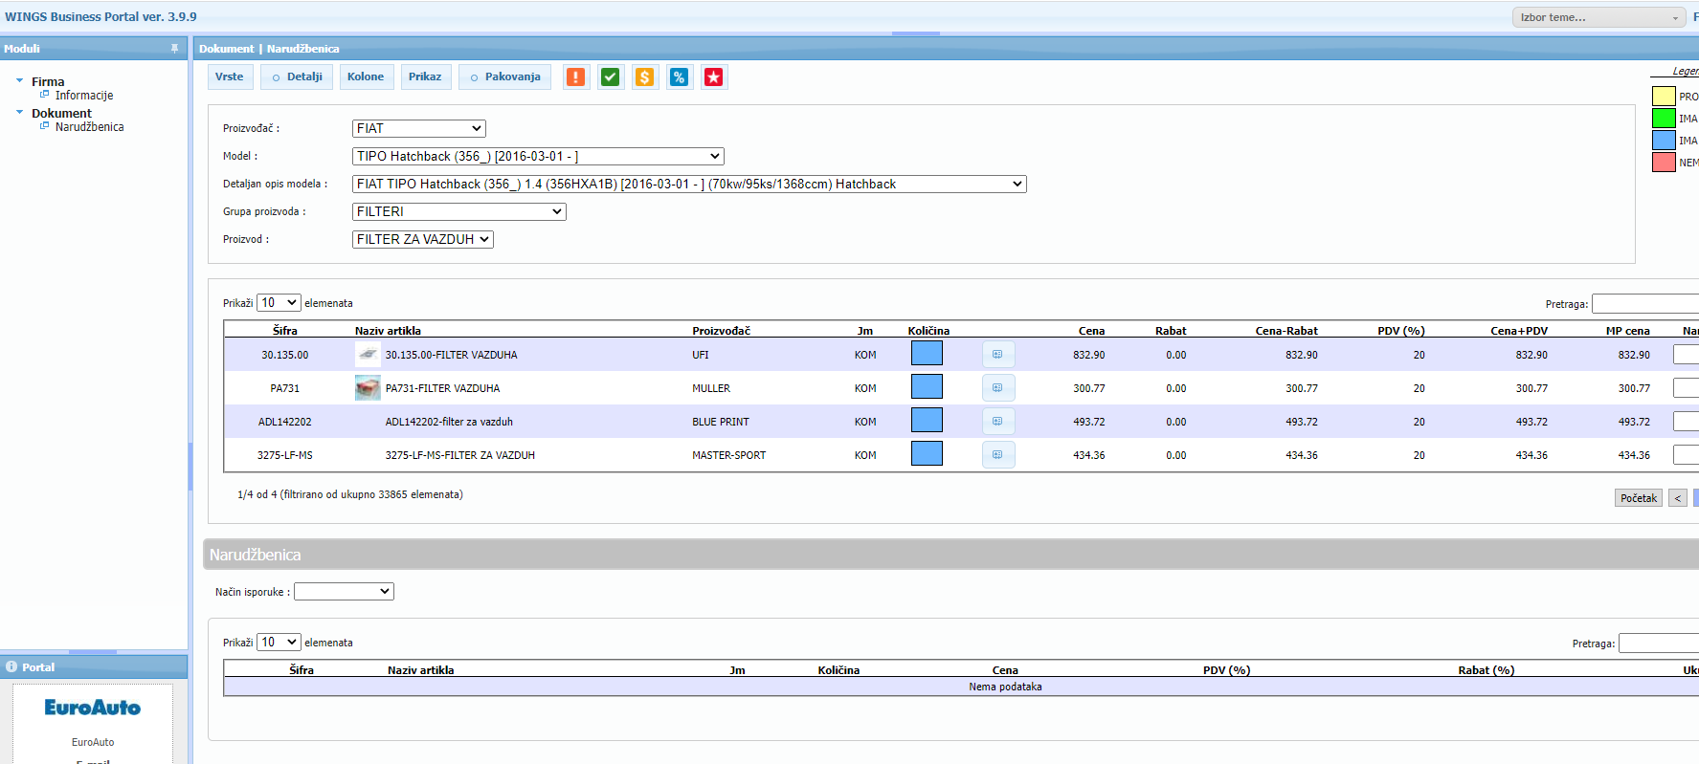Open the Model dropdown TIPO Hatchback
Image resolution: width=1699 pixels, height=764 pixels.
point(538,156)
